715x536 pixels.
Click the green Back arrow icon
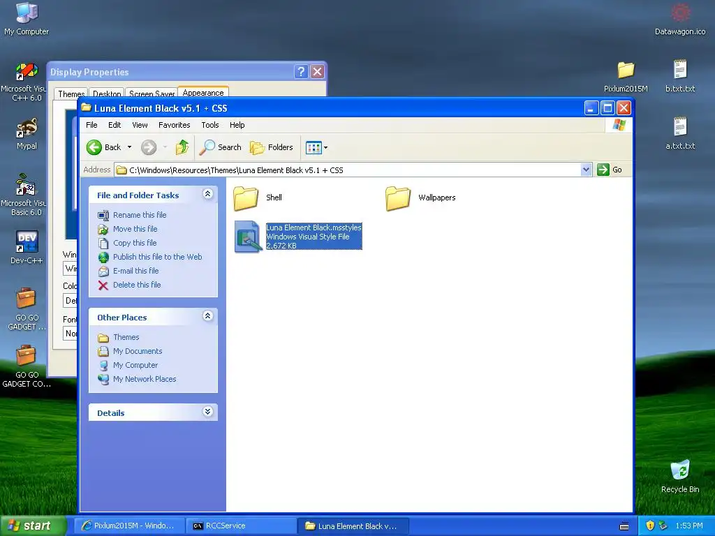point(94,147)
